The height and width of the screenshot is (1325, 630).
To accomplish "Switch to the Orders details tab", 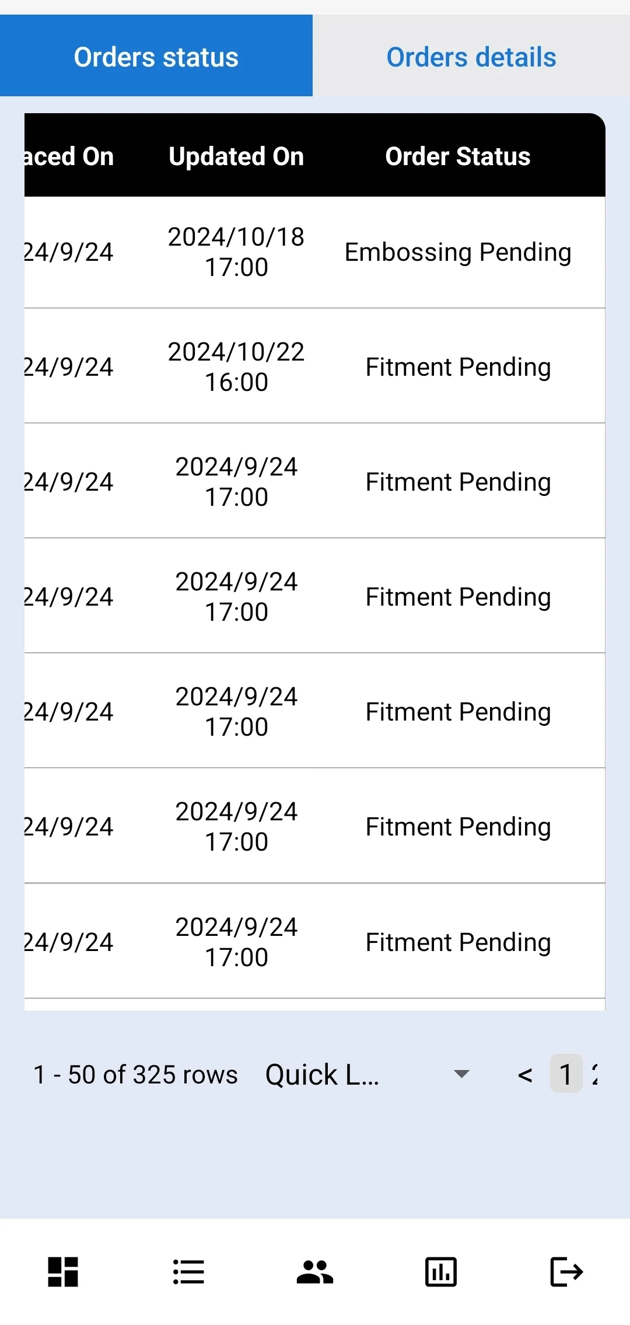I will click(471, 57).
